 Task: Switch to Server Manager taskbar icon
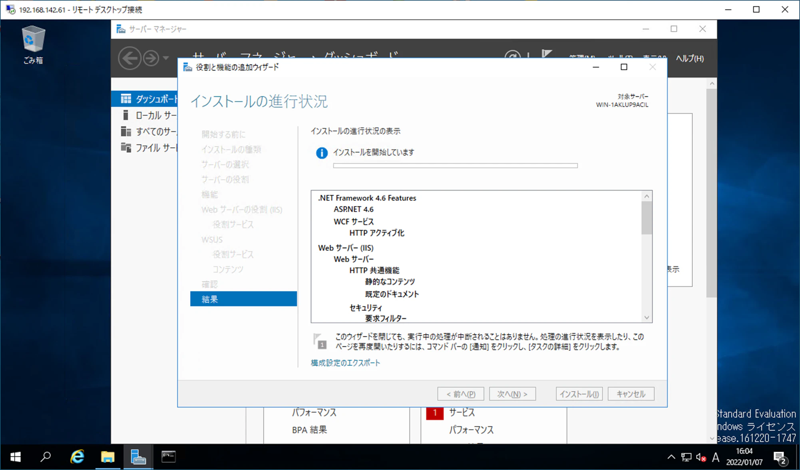point(138,457)
